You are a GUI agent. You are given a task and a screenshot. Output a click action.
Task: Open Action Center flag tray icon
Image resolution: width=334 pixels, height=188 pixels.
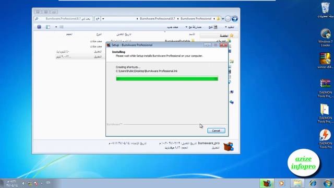click(36, 183)
